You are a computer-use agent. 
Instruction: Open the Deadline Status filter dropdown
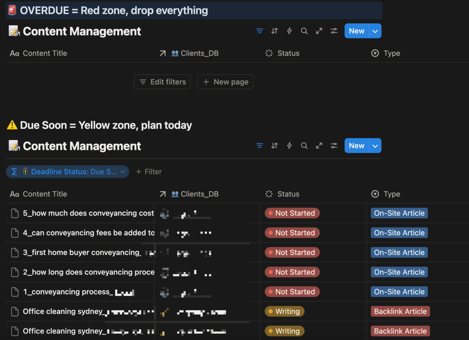[68, 172]
